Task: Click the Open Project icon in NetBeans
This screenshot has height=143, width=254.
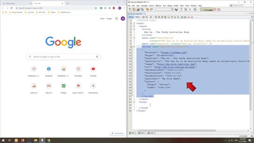Action: (138, 10)
